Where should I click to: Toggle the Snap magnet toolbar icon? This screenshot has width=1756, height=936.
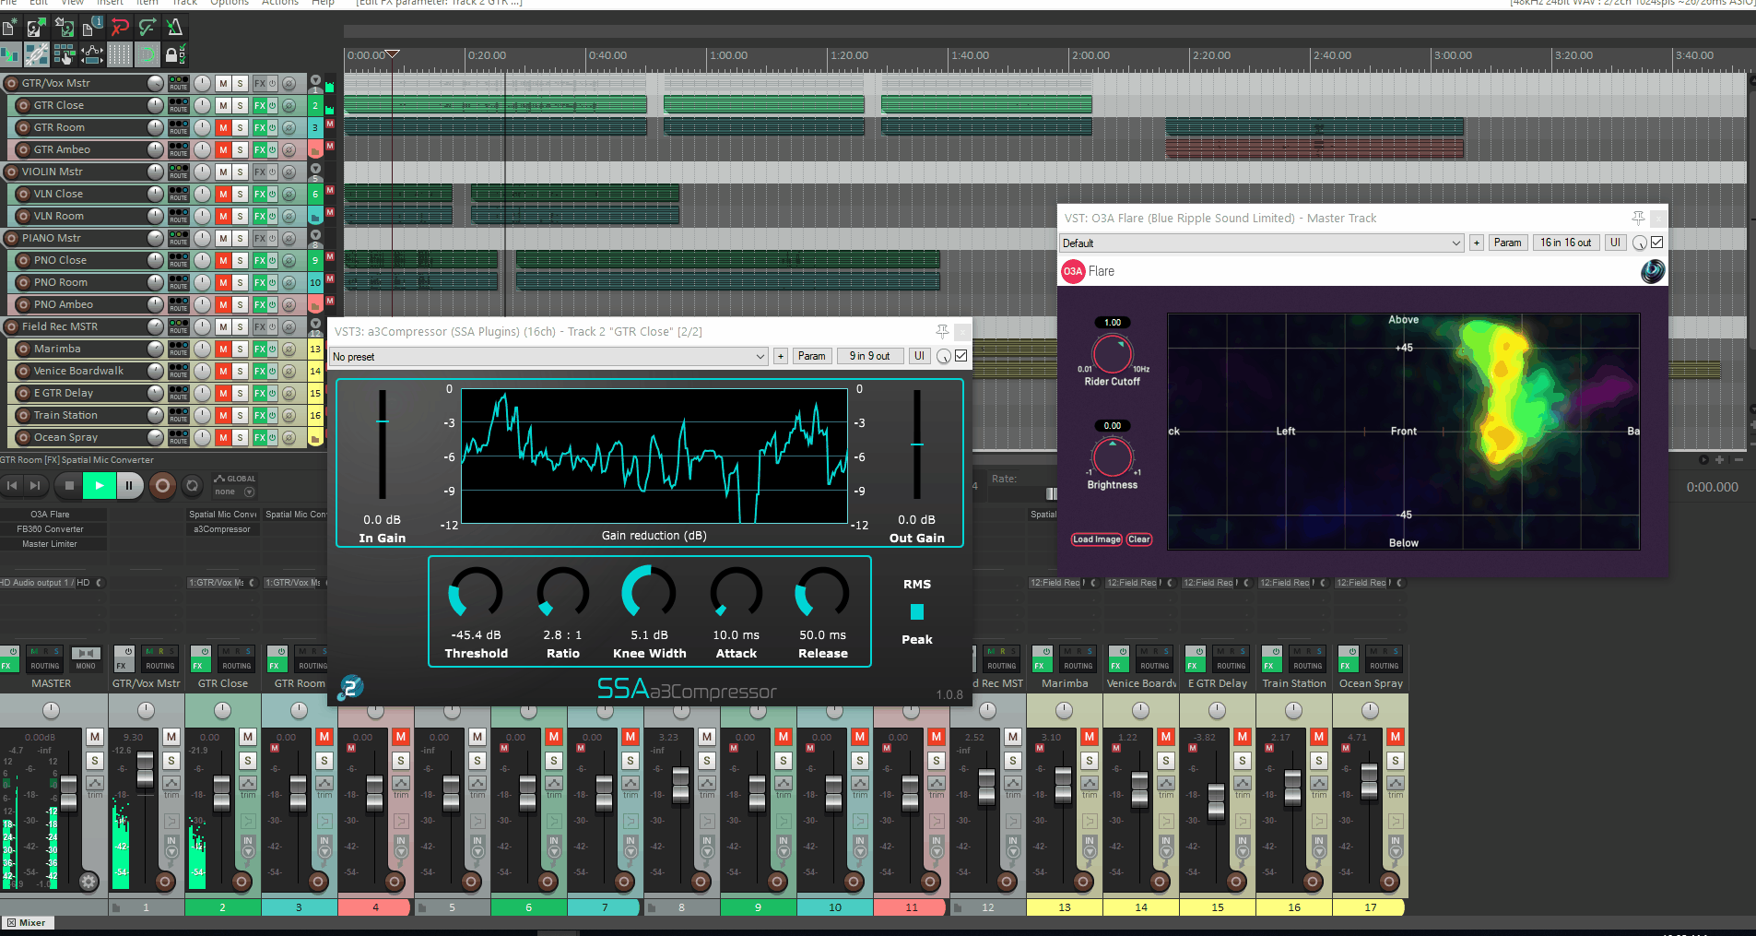click(x=147, y=55)
